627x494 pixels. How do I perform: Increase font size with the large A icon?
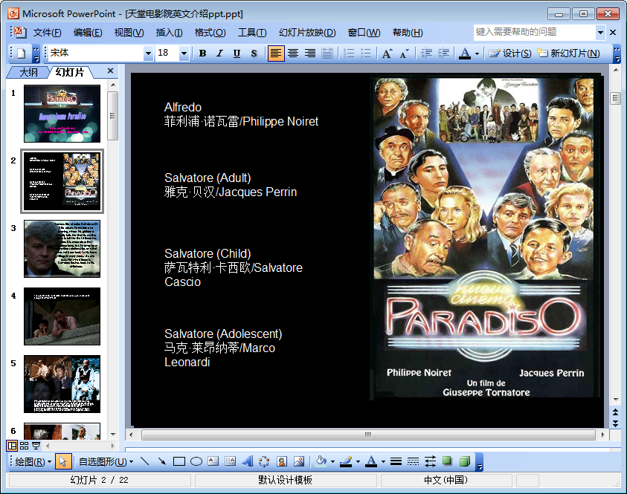pos(387,53)
